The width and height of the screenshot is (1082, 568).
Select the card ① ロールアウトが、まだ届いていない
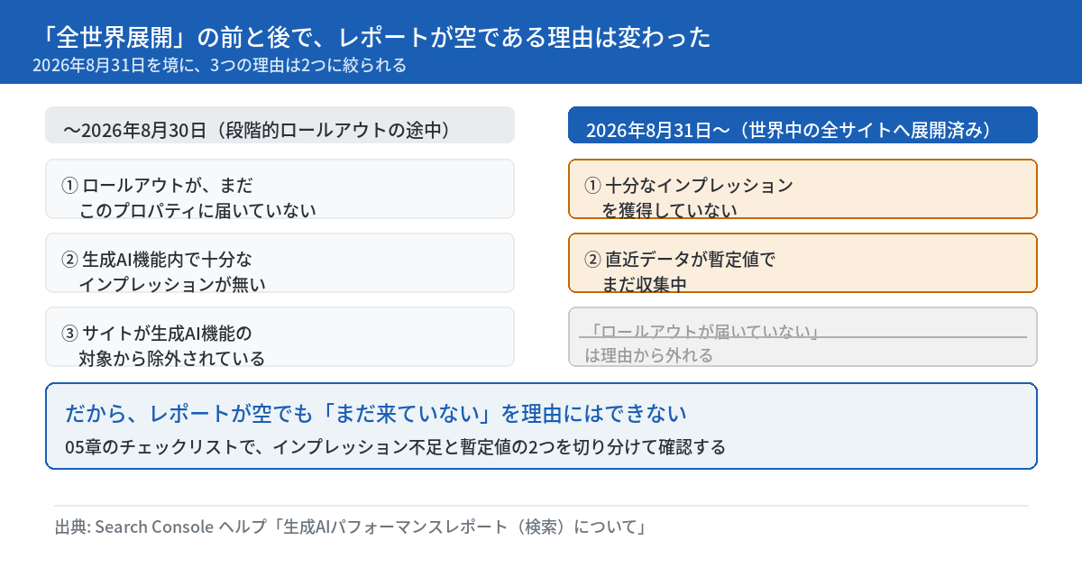[280, 189]
